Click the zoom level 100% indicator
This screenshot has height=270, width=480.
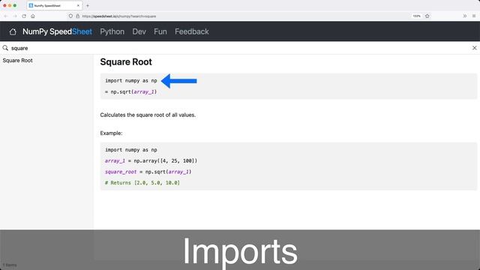[417, 16]
